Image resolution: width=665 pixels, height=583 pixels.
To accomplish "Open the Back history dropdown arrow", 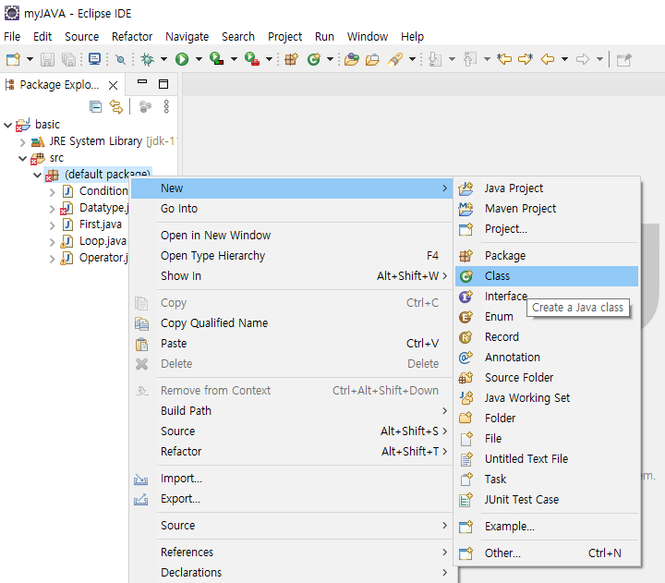I will (564, 59).
